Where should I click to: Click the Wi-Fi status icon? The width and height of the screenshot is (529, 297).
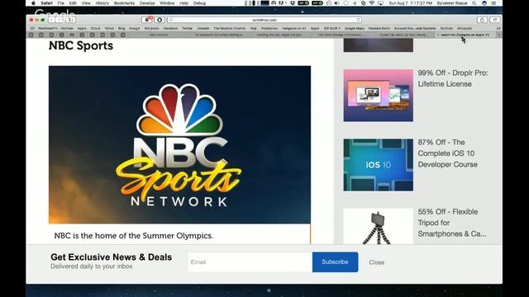coord(372,3)
